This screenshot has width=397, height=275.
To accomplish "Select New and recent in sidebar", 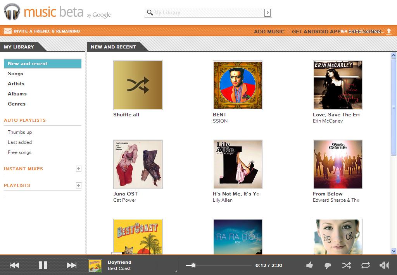I will point(43,64).
